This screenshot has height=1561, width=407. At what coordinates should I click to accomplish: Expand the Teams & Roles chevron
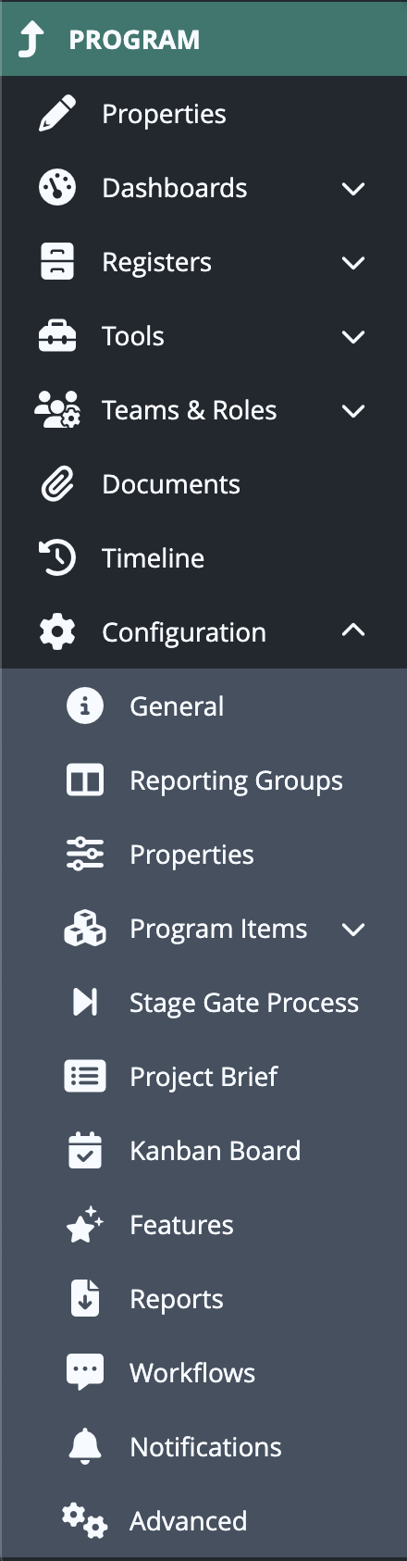353,411
